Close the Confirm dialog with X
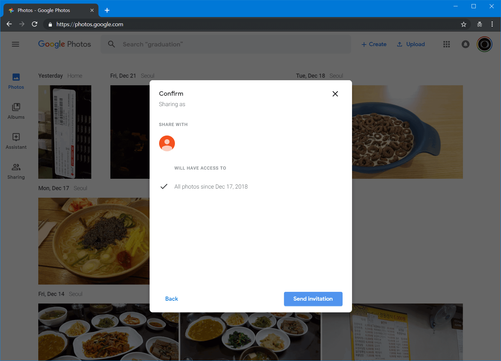Viewport: 501px width, 361px height. (x=335, y=94)
